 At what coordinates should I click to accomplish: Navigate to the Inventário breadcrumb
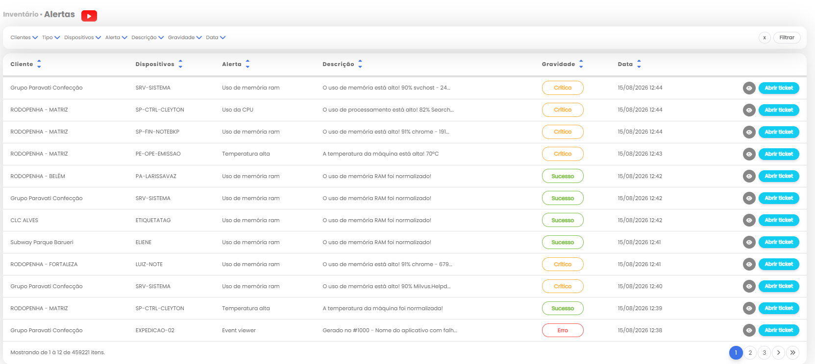point(21,14)
